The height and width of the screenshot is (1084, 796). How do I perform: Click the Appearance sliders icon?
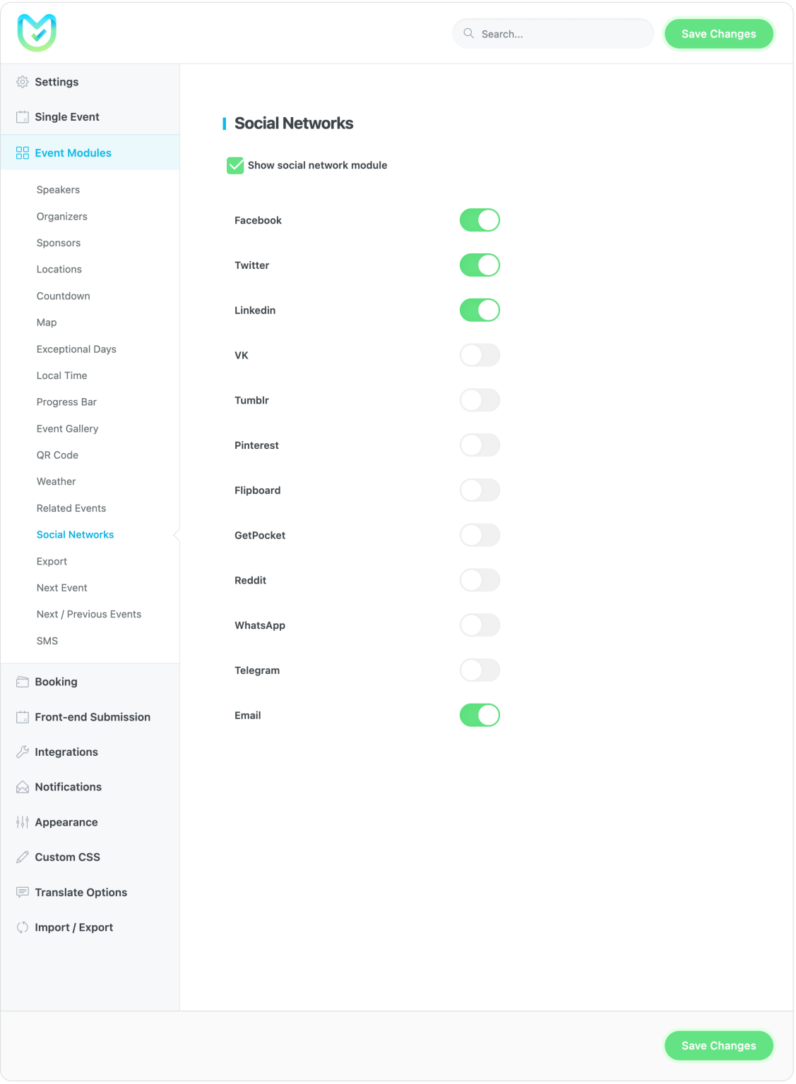[x=23, y=822]
